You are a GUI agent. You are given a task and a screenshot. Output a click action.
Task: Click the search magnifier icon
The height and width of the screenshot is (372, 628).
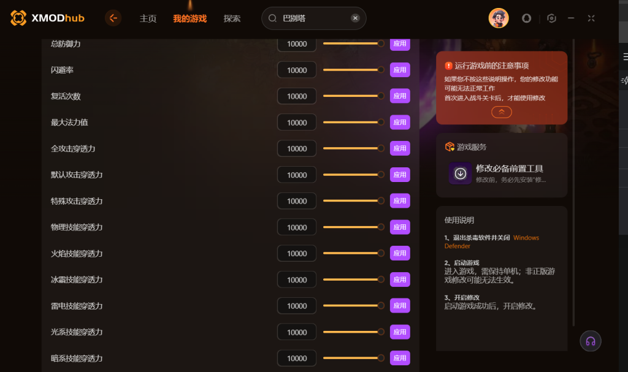(x=272, y=18)
